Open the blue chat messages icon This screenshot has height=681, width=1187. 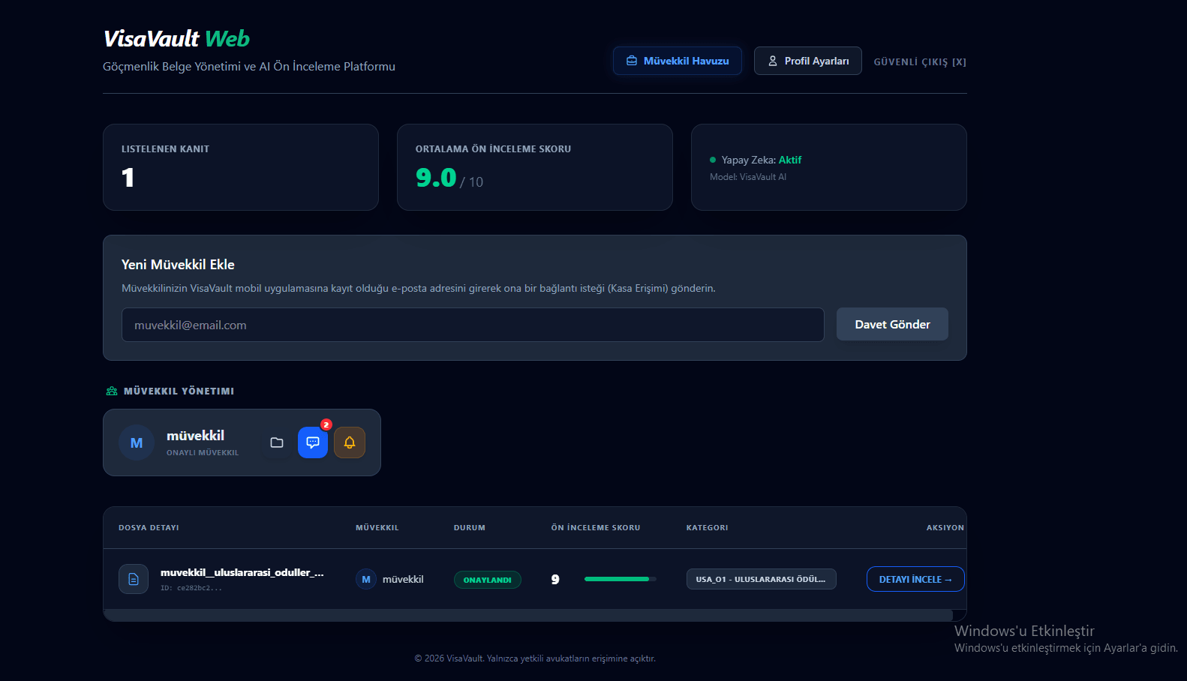(313, 442)
